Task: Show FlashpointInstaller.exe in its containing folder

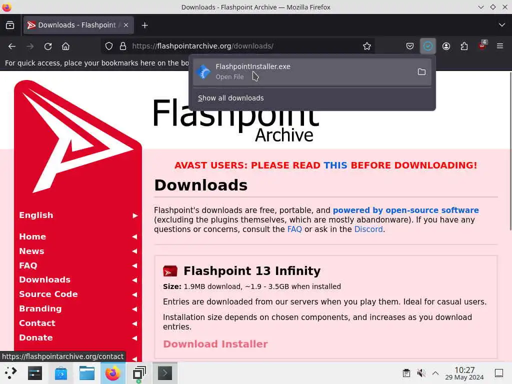Action: (421, 72)
